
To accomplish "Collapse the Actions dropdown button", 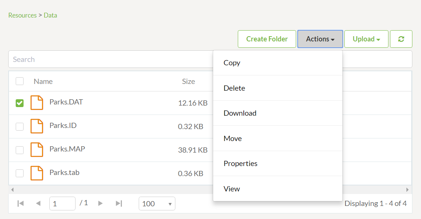I will pos(320,39).
